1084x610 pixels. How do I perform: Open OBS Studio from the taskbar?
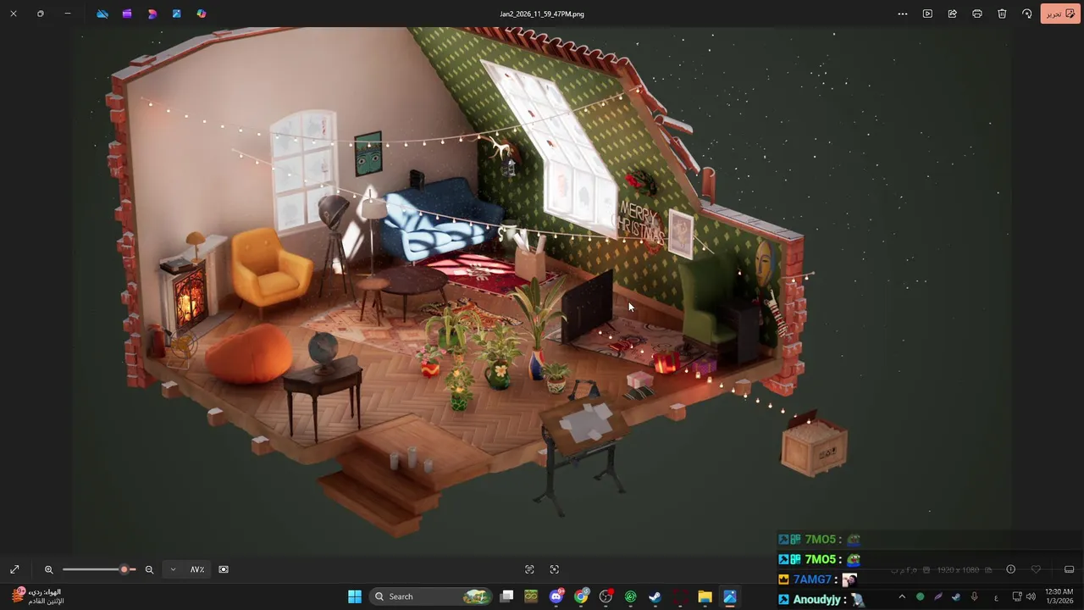[x=606, y=596]
